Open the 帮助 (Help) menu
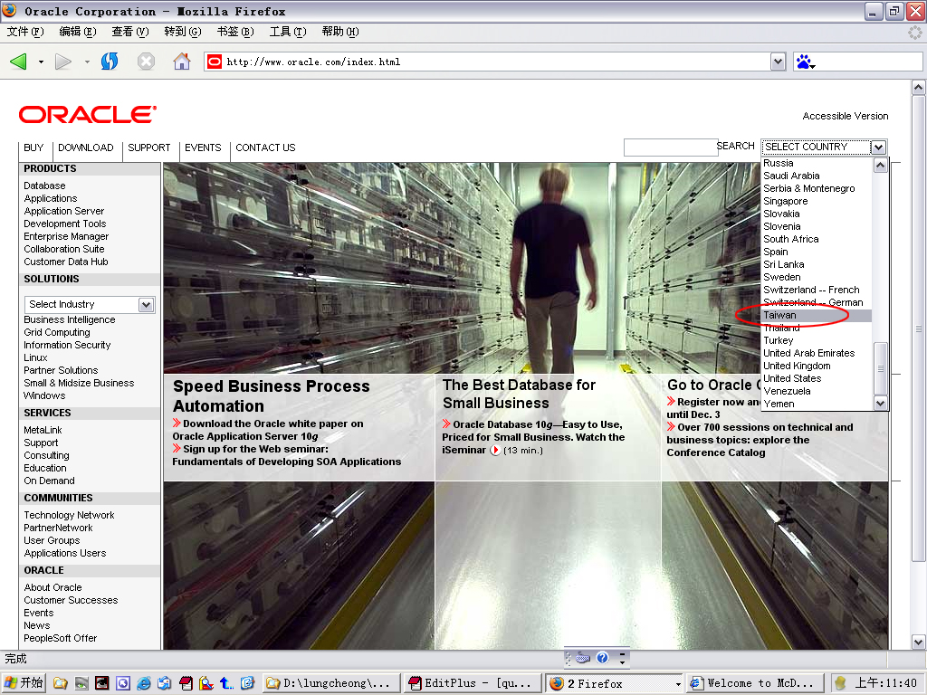The height and width of the screenshot is (695, 927). click(340, 32)
